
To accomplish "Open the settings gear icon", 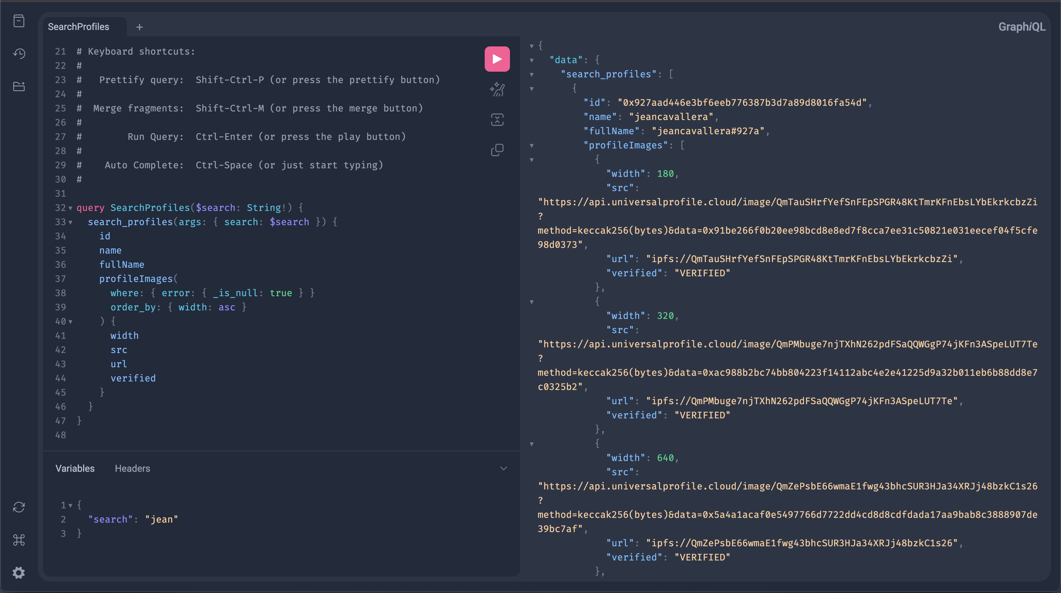I will coord(19,573).
